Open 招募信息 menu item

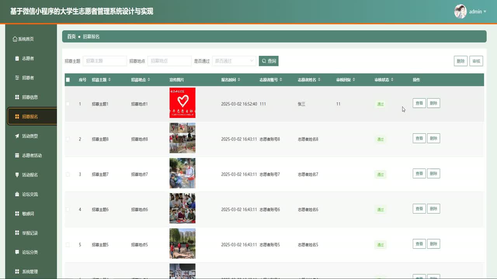tap(31, 97)
